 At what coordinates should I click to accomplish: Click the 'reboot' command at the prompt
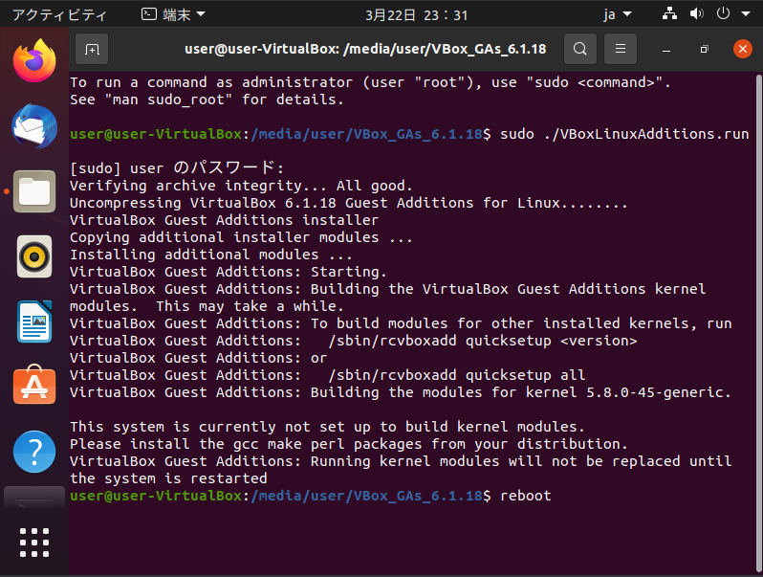pyautogui.click(x=526, y=496)
